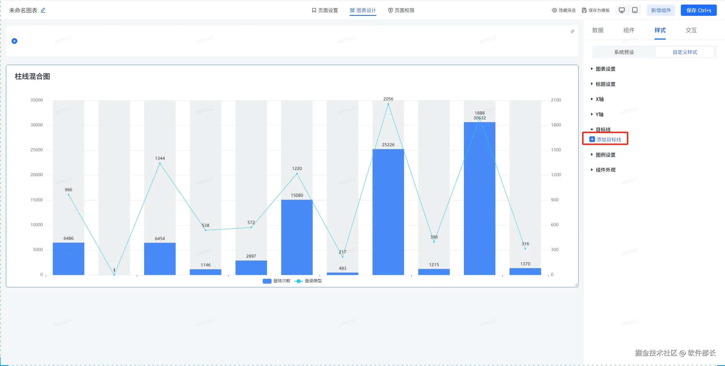Click the 新增组件 button
Viewport: 725px width, 366px height.
661,10
